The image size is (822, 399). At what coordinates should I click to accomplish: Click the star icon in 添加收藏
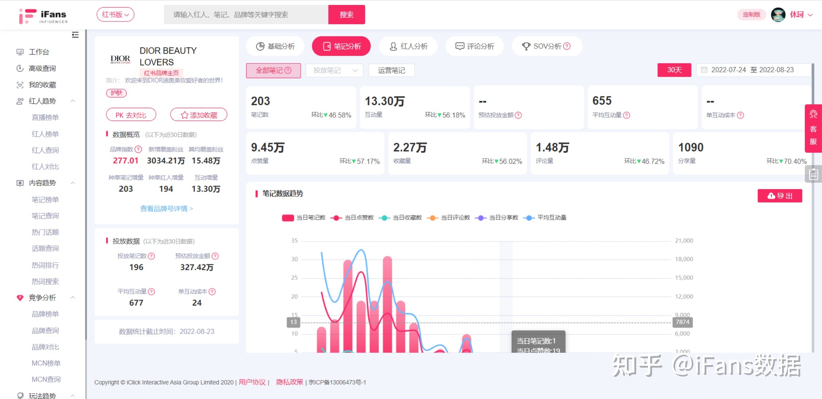tap(184, 115)
